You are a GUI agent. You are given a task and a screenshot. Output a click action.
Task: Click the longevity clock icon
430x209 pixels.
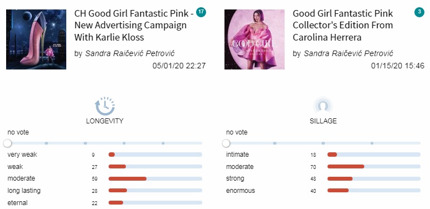tap(105, 106)
